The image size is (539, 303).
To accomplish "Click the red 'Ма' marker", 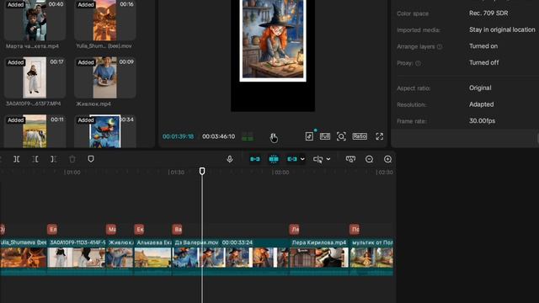I will [x=111, y=229].
